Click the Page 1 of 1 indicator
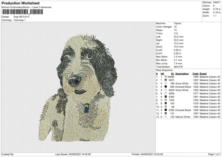222x157 pixels. tap(214, 154)
